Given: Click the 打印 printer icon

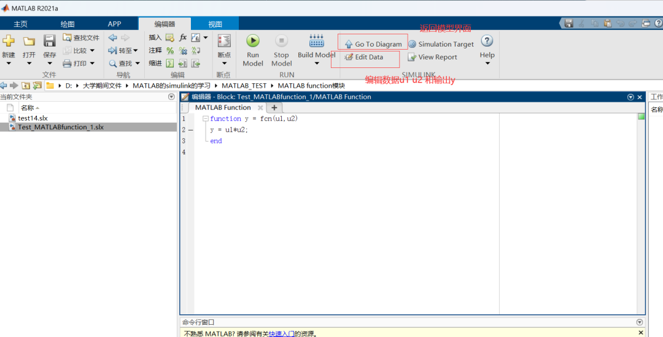Looking at the screenshot, I should (67, 64).
